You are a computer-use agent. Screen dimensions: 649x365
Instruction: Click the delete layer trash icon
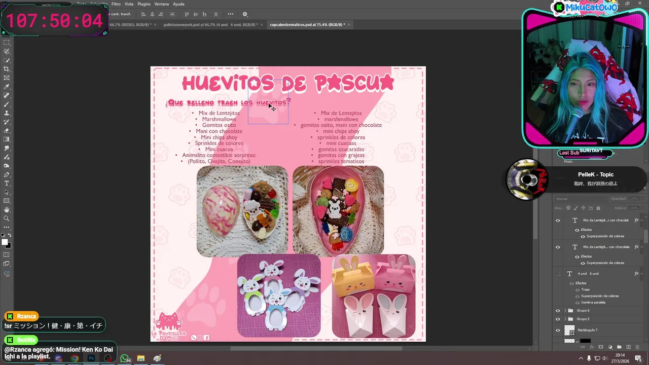click(x=637, y=347)
